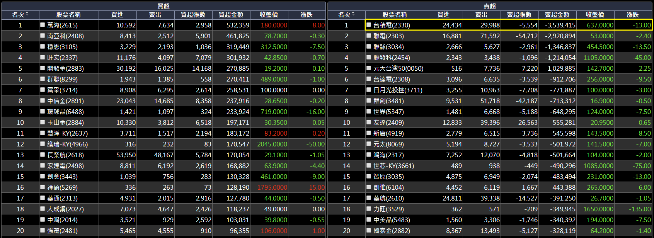Sort buy table by 買超張數 column
The width and height of the screenshot is (654, 238).
(193, 15)
